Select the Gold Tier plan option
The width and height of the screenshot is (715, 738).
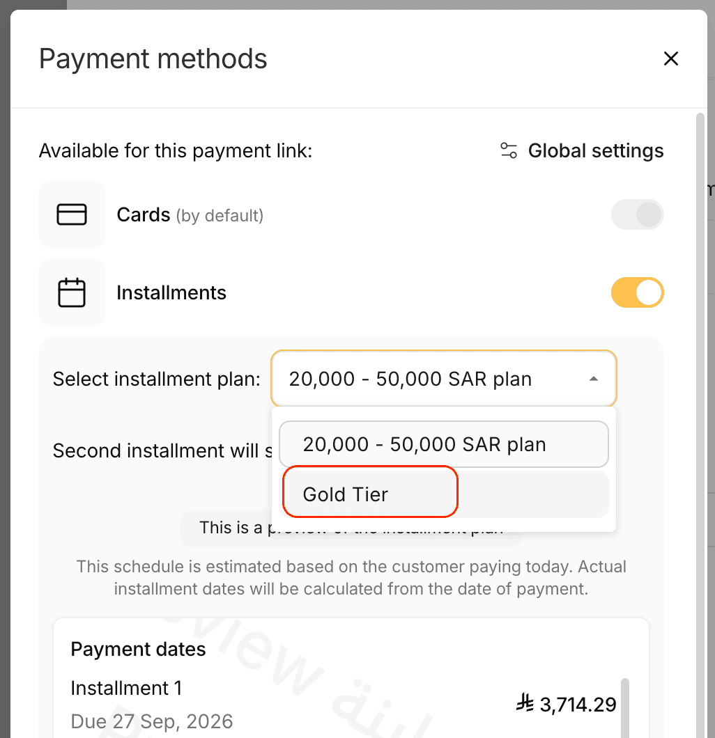pyautogui.click(x=444, y=494)
